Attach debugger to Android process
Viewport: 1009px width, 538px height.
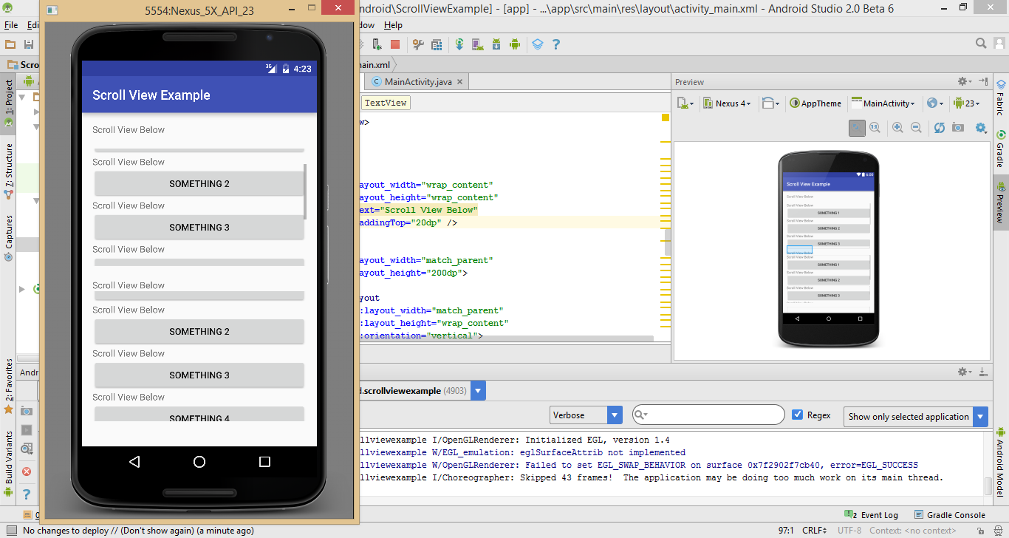[x=377, y=44]
